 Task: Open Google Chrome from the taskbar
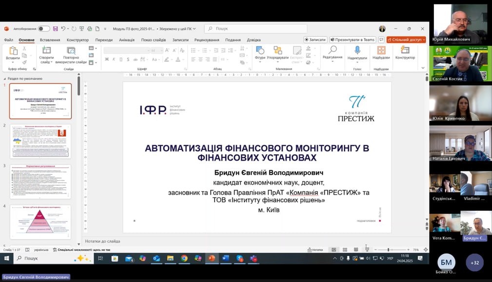(184, 258)
